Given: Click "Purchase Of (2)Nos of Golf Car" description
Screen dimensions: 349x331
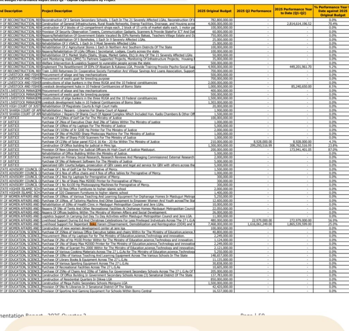Looking at the screenshot, I should click(82, 118).
